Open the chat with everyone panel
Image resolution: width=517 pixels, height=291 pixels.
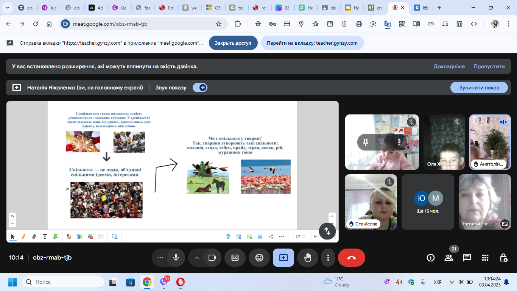click(467, 258)
